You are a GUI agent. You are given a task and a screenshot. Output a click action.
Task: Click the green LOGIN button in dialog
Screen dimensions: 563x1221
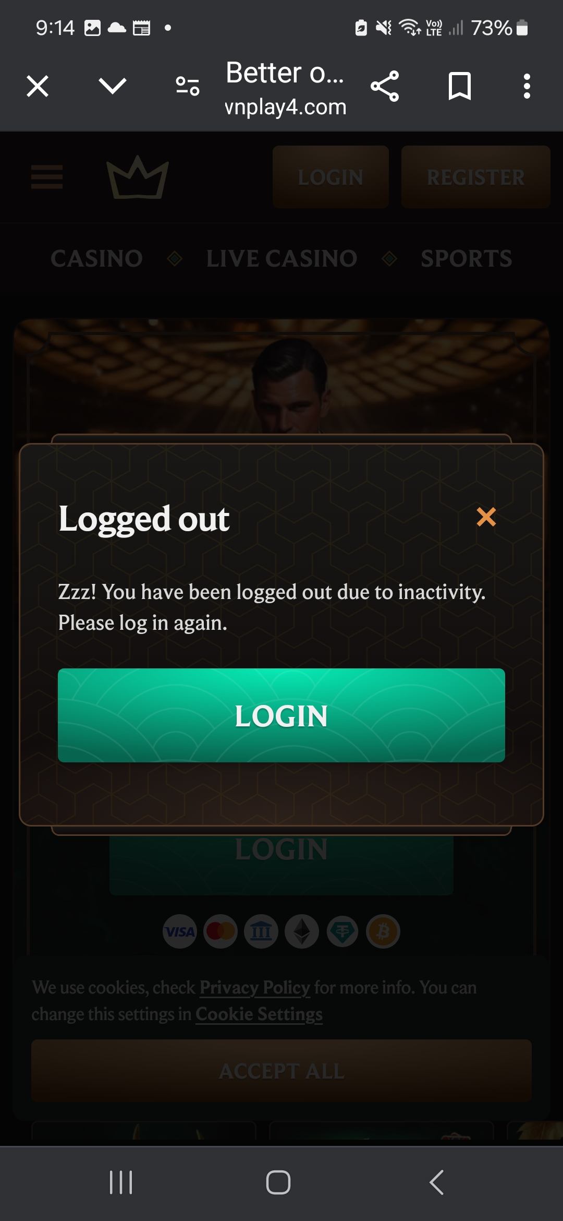[x=281, y=715]
